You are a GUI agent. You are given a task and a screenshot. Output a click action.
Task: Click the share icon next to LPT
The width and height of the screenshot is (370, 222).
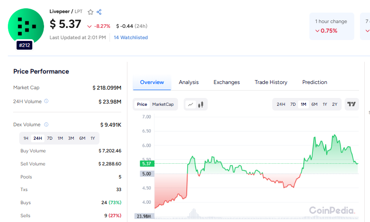tap(99, 12)
